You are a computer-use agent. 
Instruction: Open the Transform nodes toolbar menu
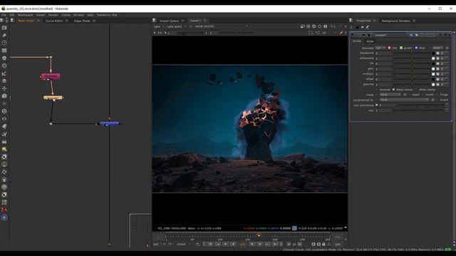4,88
